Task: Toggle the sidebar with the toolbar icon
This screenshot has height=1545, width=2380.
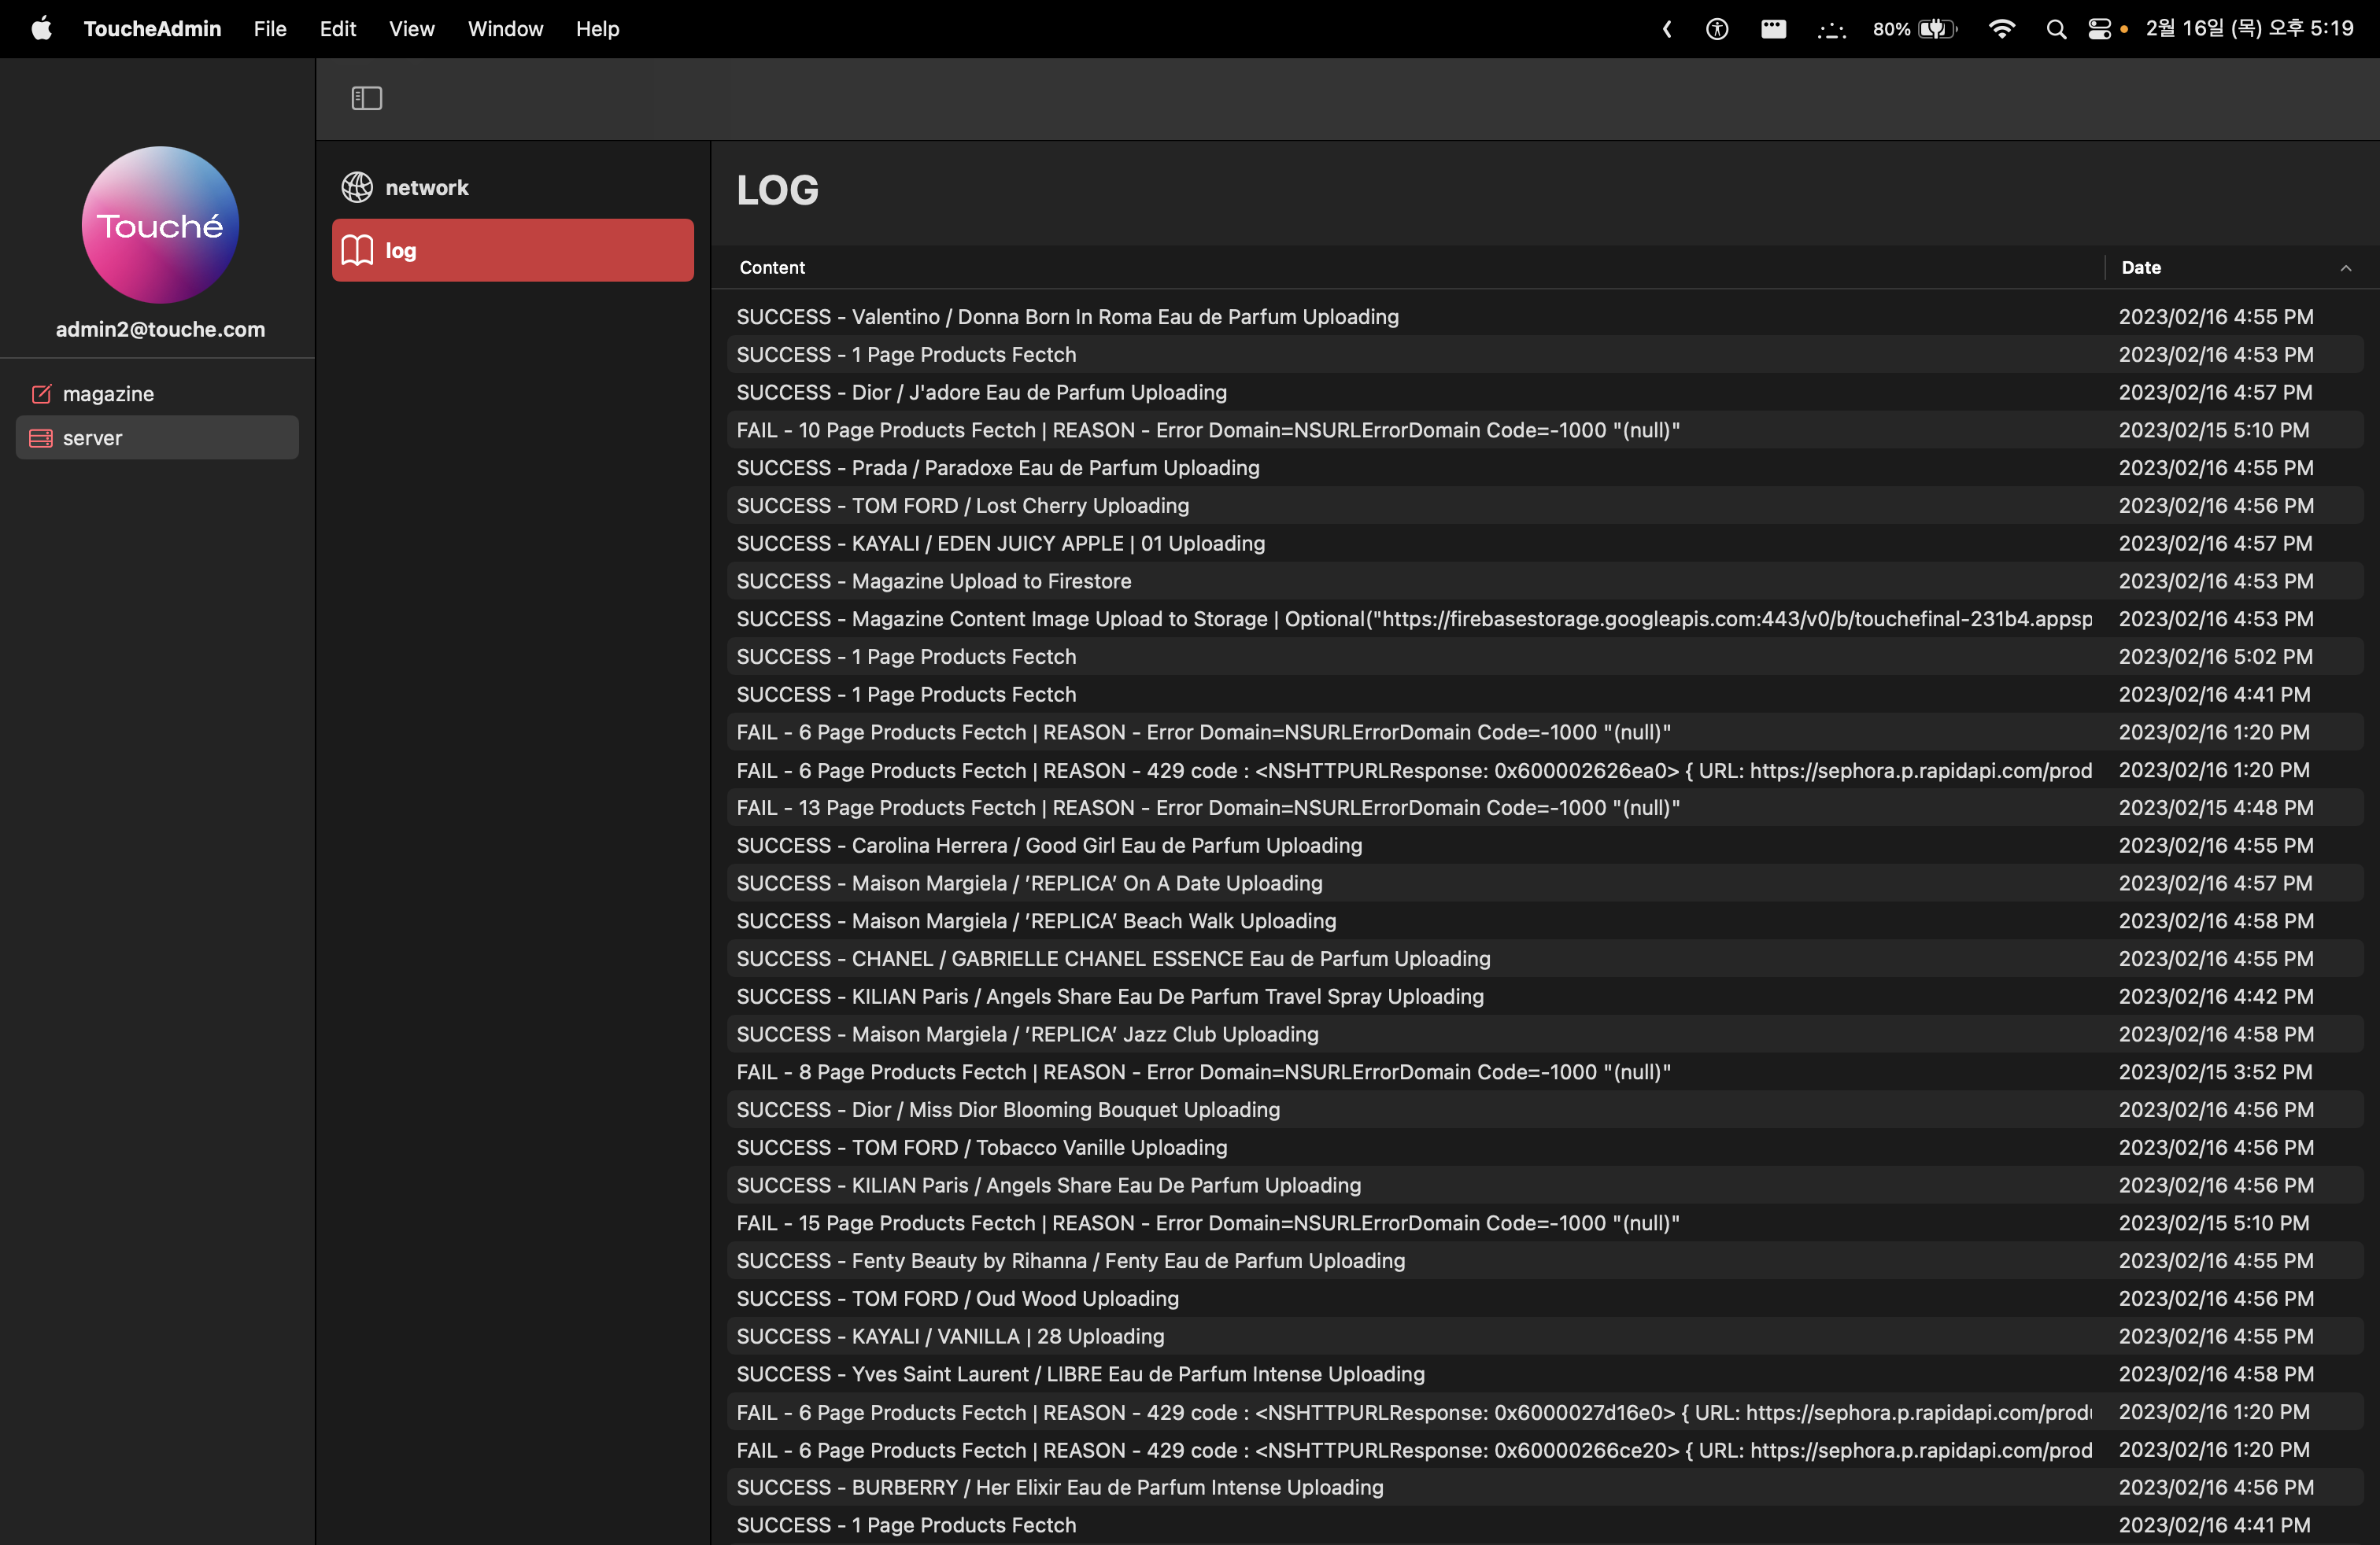Action: click(x=367, y=98)
